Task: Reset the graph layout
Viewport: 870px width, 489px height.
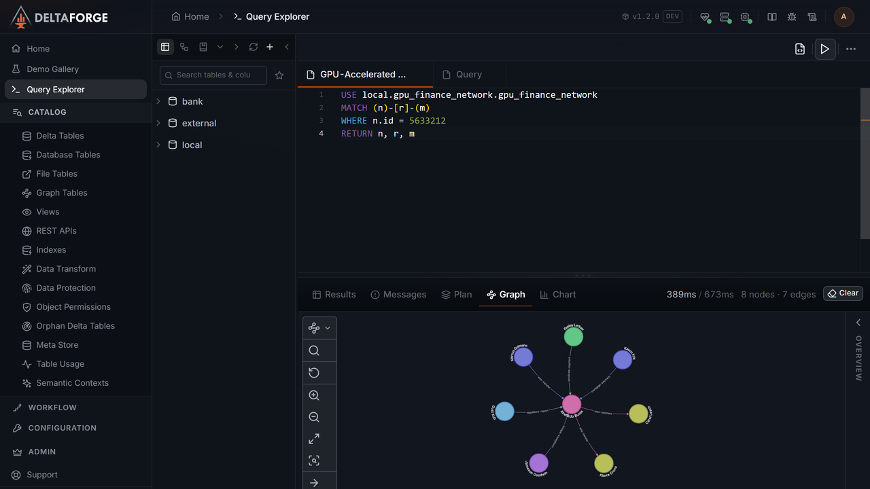Action: (x=314, y=373)
